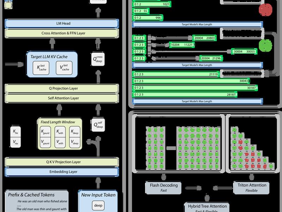
Task: Select the 30004 30055 segment box
Action: [x=244, y=52]
